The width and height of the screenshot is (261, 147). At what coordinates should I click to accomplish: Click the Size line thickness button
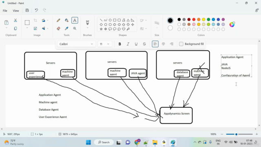(x=157, y=23)
